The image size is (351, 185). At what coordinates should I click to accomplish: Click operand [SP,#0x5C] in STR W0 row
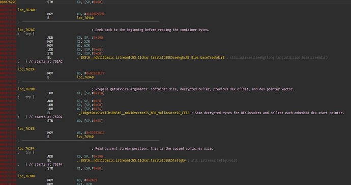[x=94, y=121]
